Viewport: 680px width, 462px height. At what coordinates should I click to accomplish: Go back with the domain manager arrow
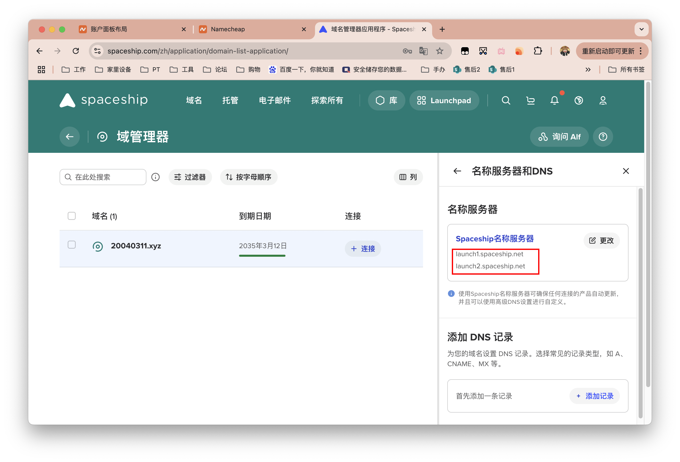click(x=70, y=136)
